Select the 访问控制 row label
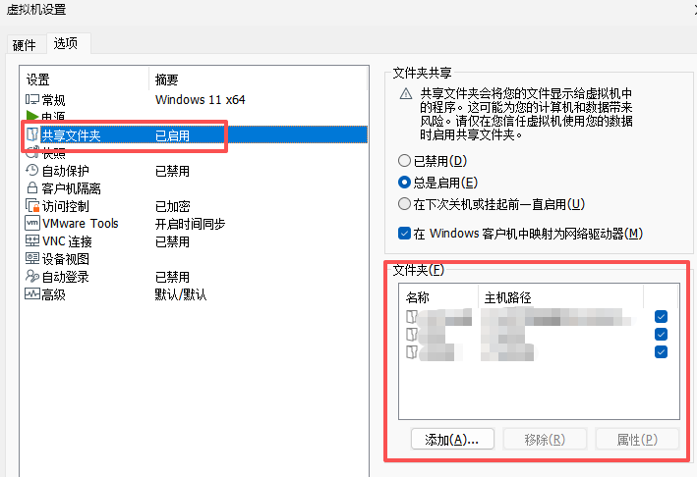 [x=65, y=206]
